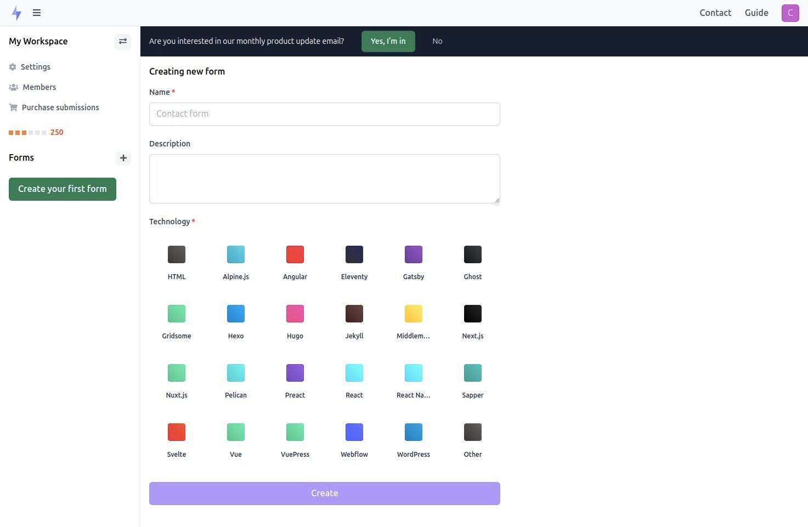Select WordPress as the technology

(413, 432)
